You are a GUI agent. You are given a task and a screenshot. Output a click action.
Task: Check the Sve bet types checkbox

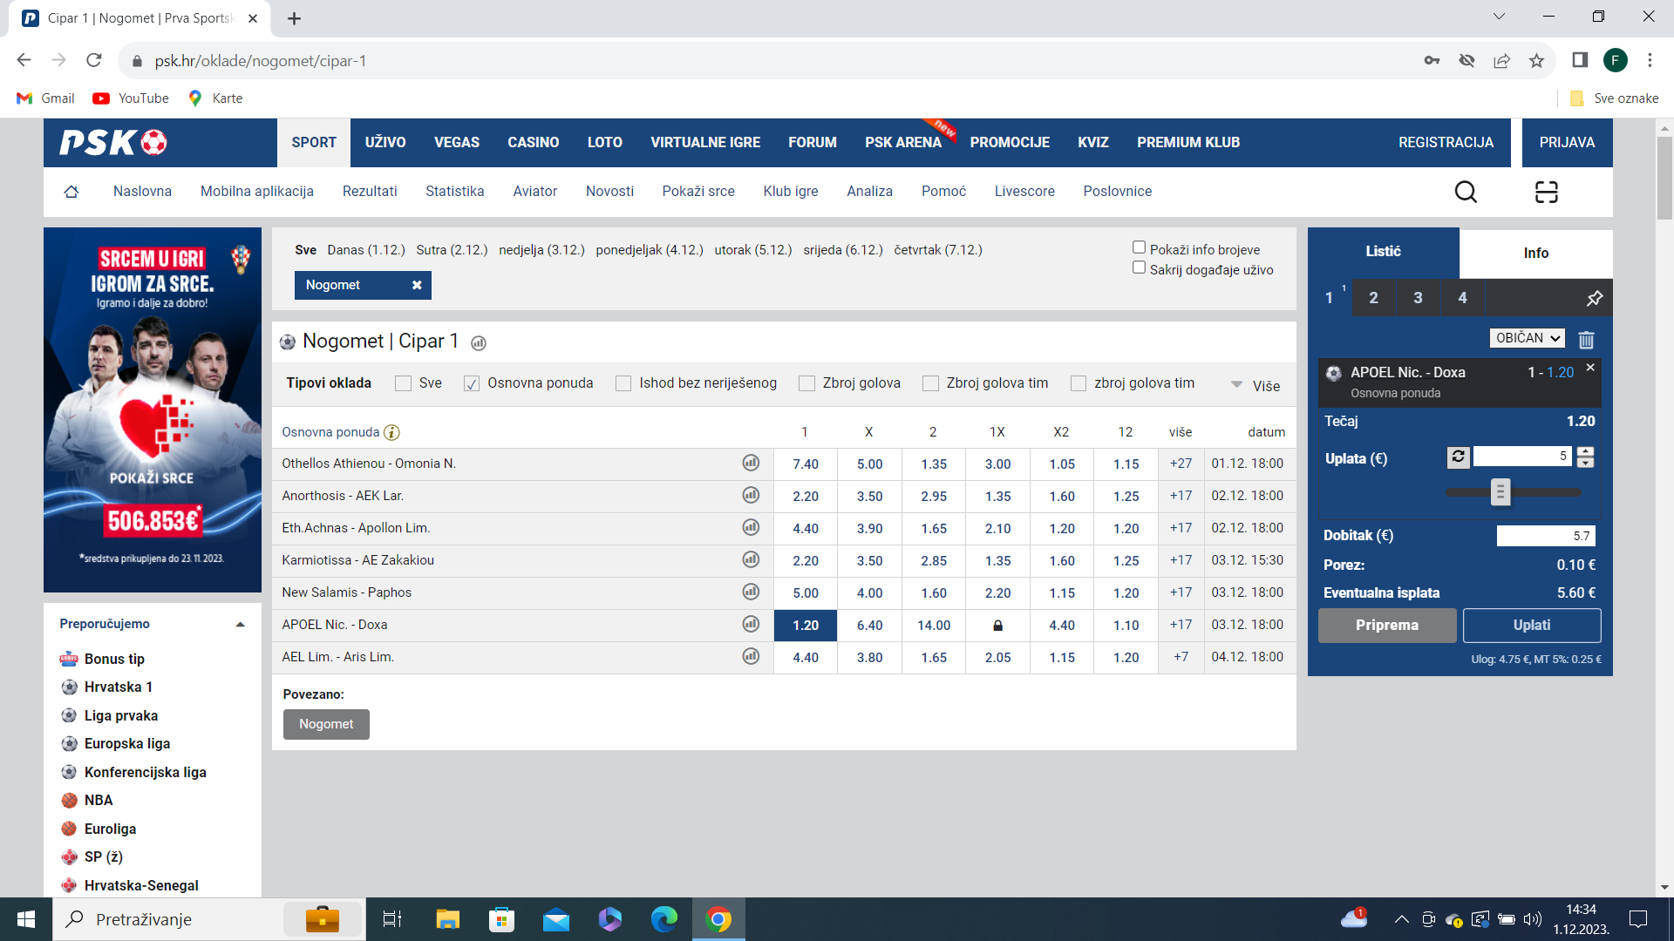[x=403, y=383]
